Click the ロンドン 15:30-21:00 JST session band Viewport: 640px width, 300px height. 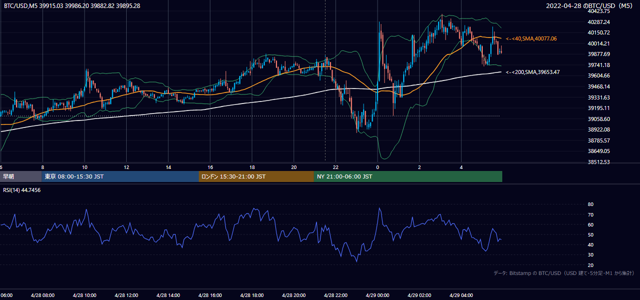point(256,176)
